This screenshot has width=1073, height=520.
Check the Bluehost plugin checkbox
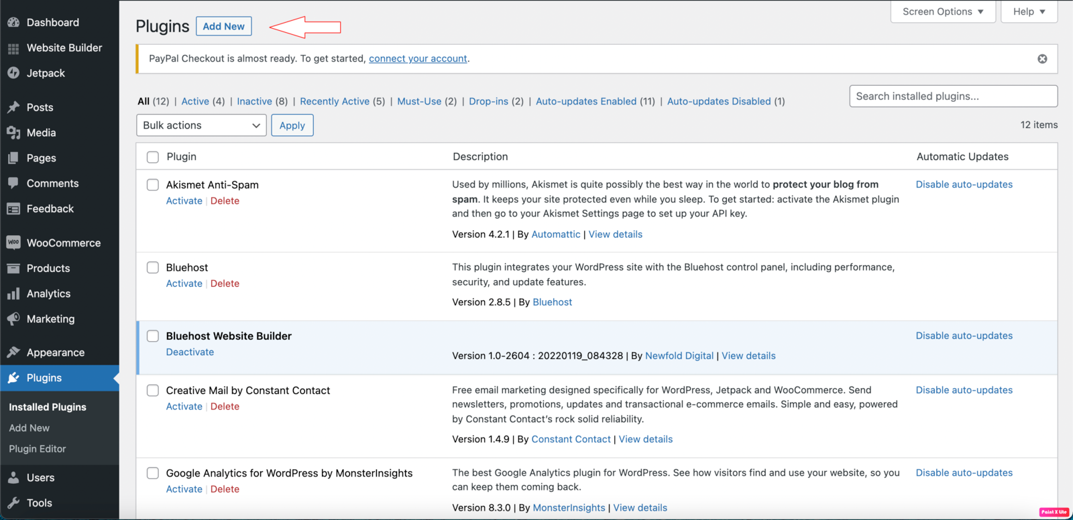[153, 267]
